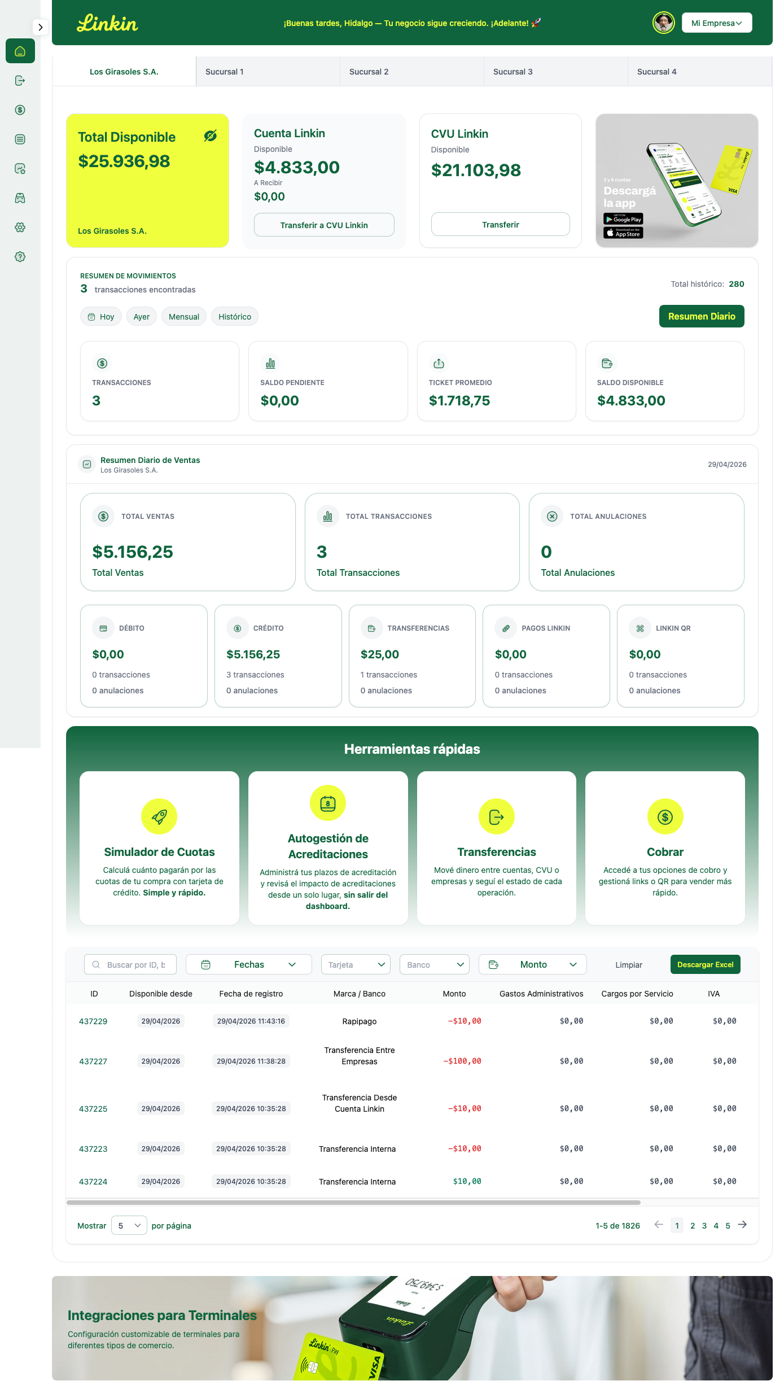The image size is (784, 1394).
Task: Click the Descargar Excel button
Action: pyautogui.click(x=706, y=965)
